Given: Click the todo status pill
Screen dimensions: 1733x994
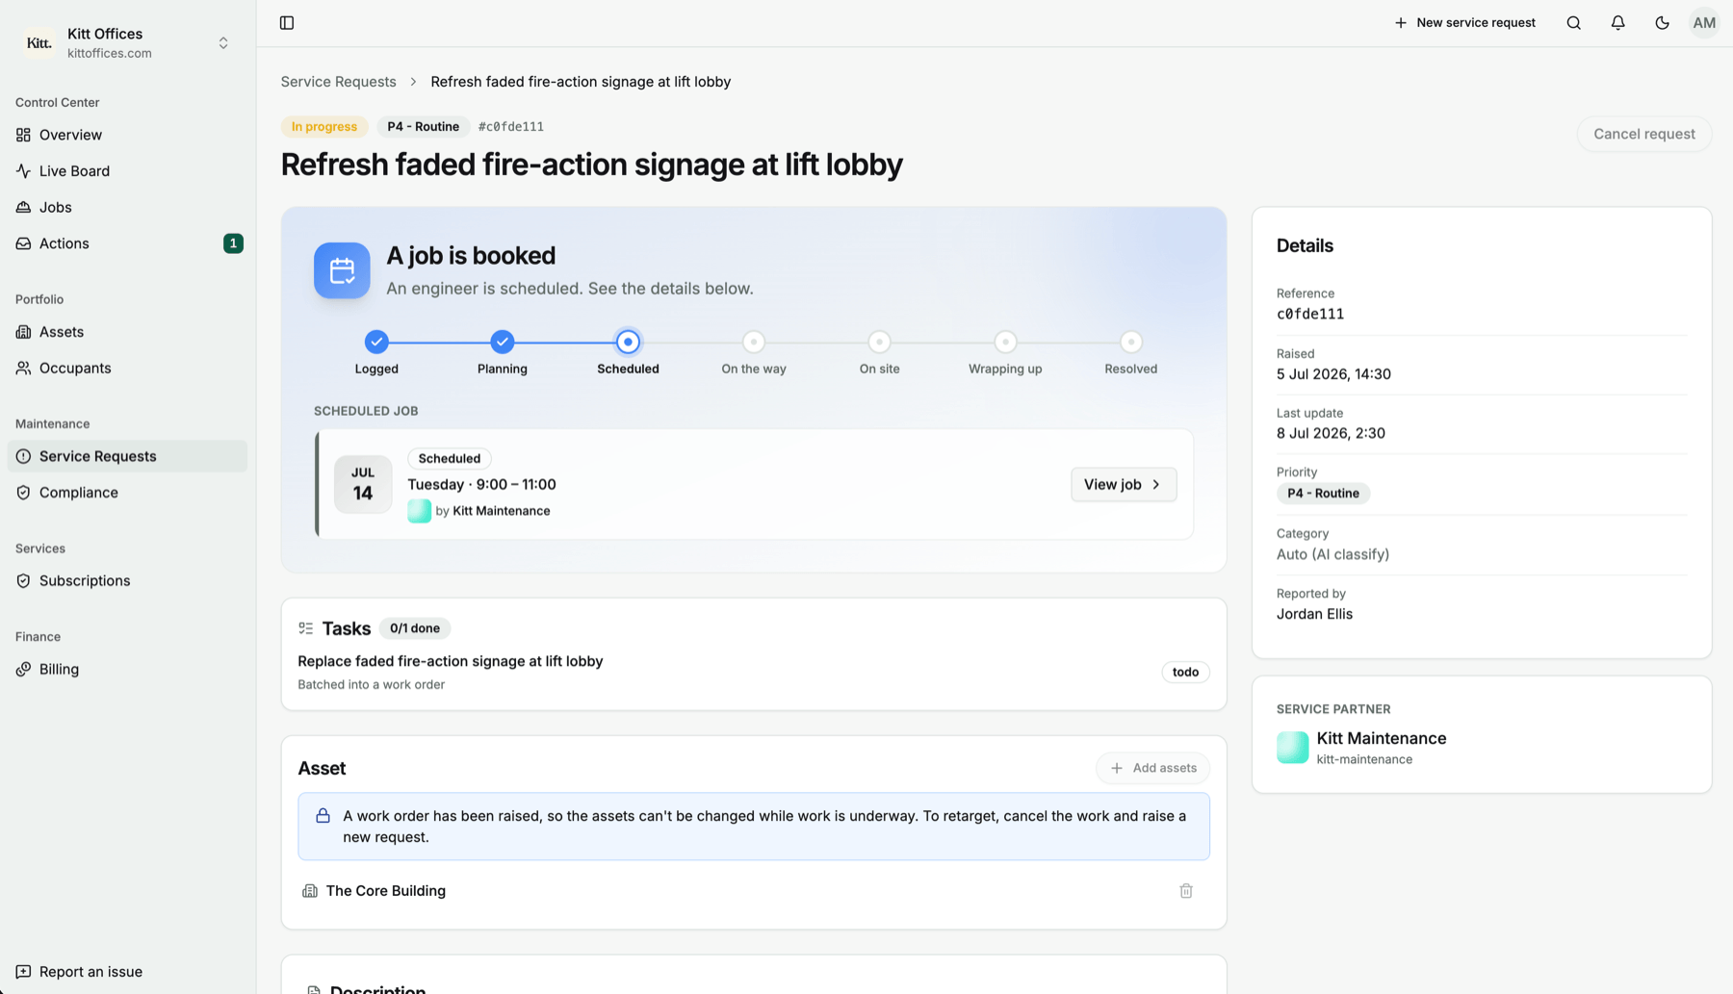Looking at the screenshot, I should (x=1185, y=672).
